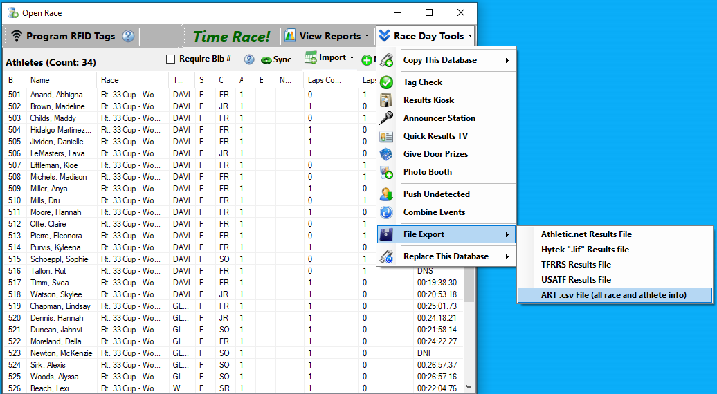Click the Sync button label
The width and height of the screenshot is (717, 394).
[282, 60]
